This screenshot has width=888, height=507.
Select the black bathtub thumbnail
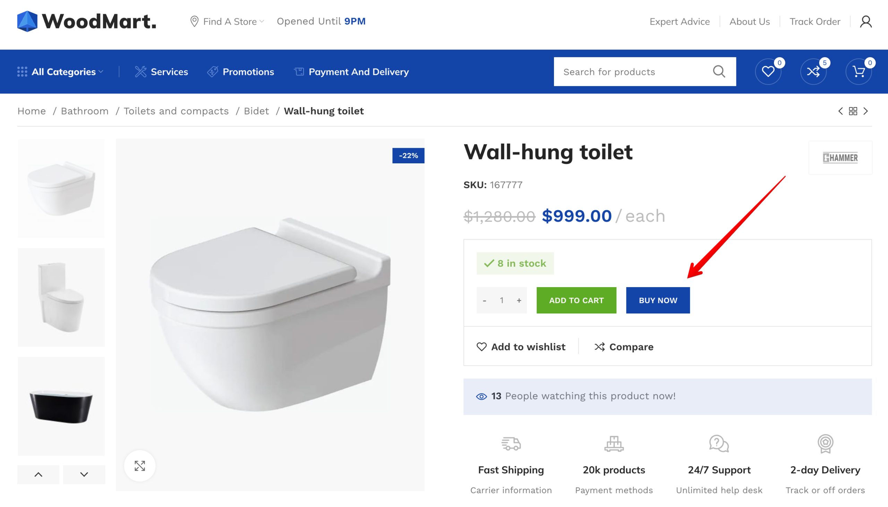coord(61,406)
